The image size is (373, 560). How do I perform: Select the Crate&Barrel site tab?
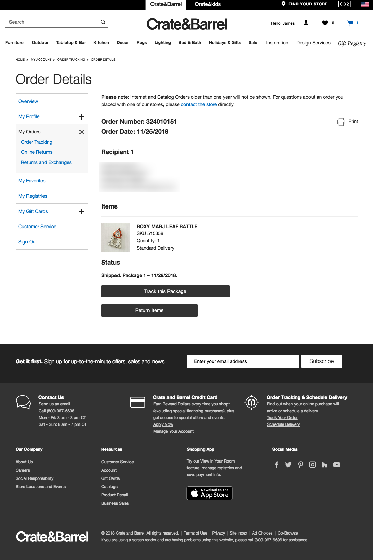[166, 4]
